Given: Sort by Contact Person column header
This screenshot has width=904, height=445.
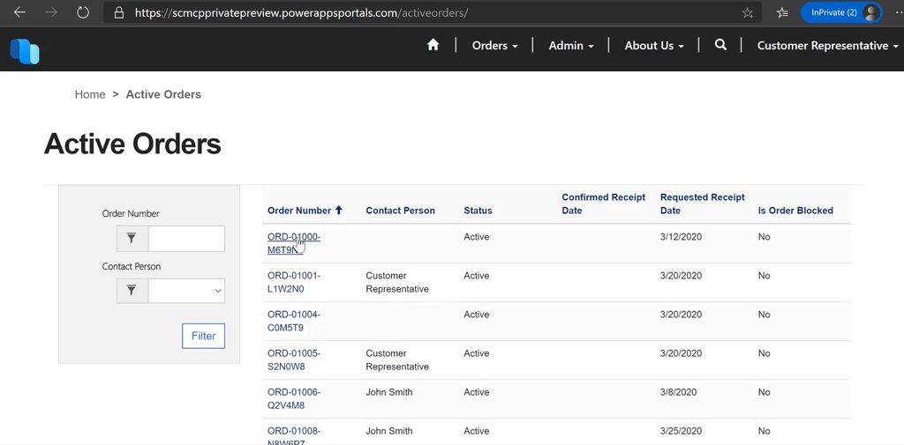Looking at the screenshot, I should click(x=400, y=211).
